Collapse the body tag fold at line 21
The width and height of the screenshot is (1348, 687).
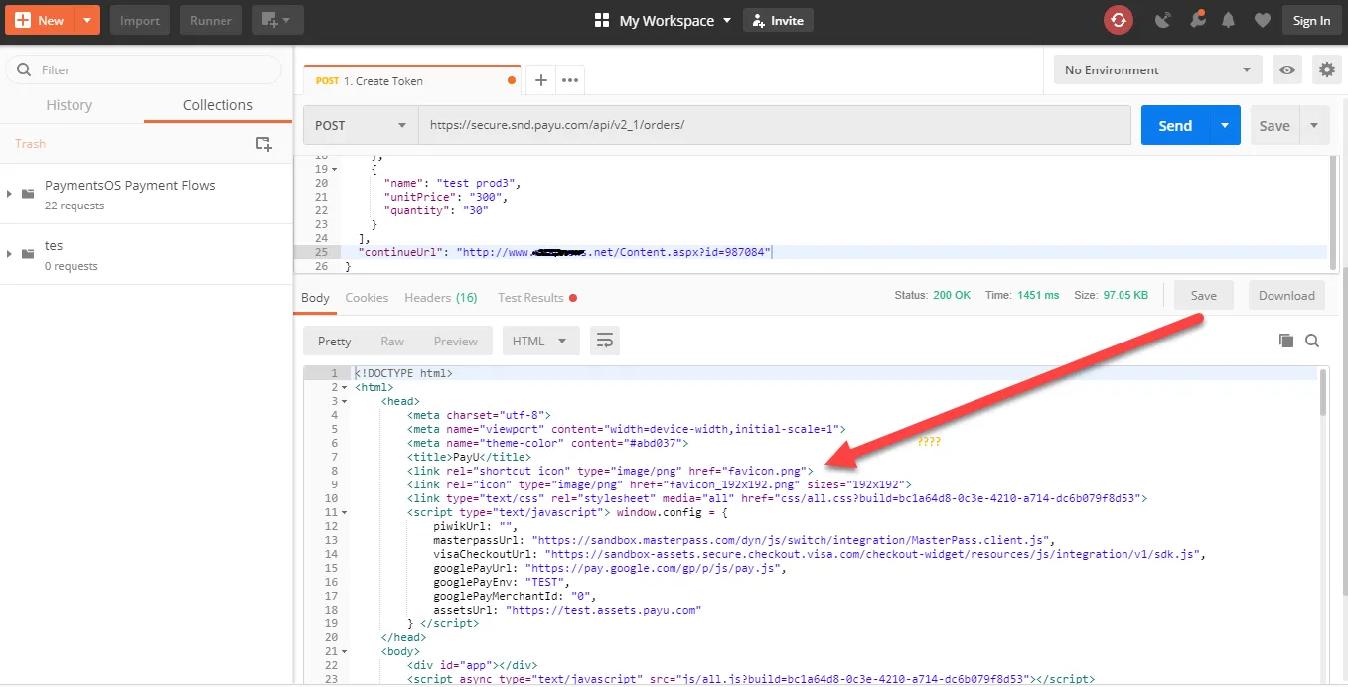(344, 651)
